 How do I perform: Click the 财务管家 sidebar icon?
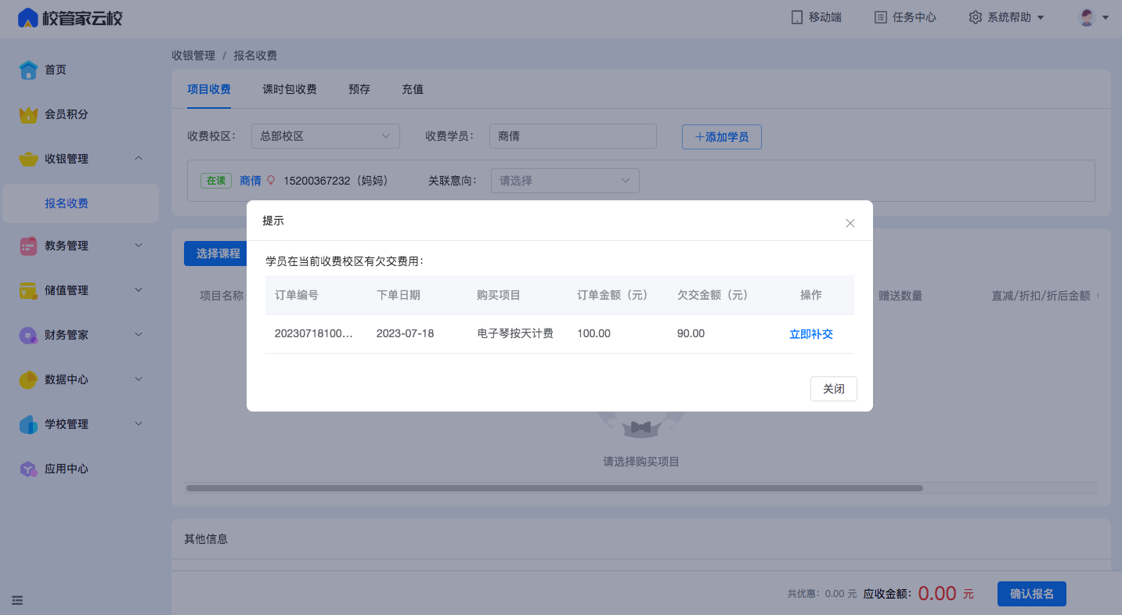[x=28, y=335]
